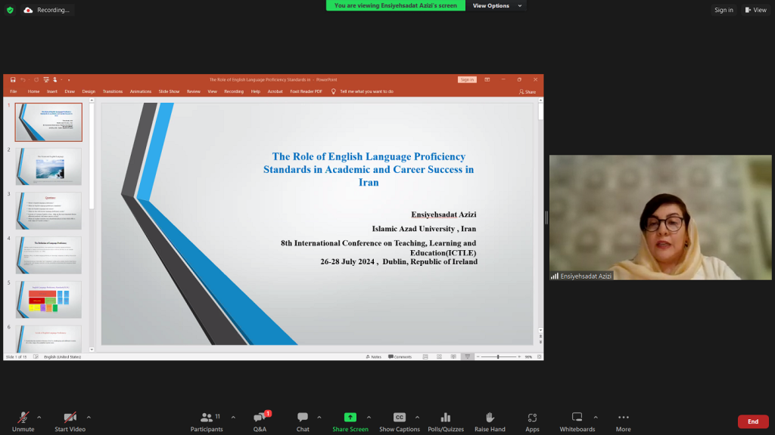Screen dimensions: 775x435
Task: Open the Q&A panel
Action: 260,421
